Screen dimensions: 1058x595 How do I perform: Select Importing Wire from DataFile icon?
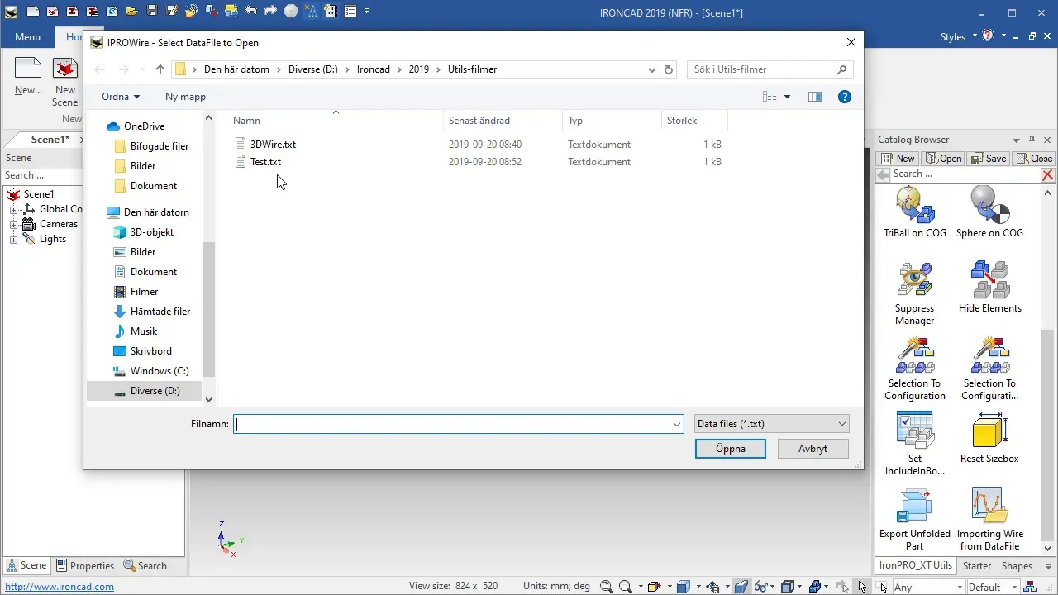tap(989, 506)
